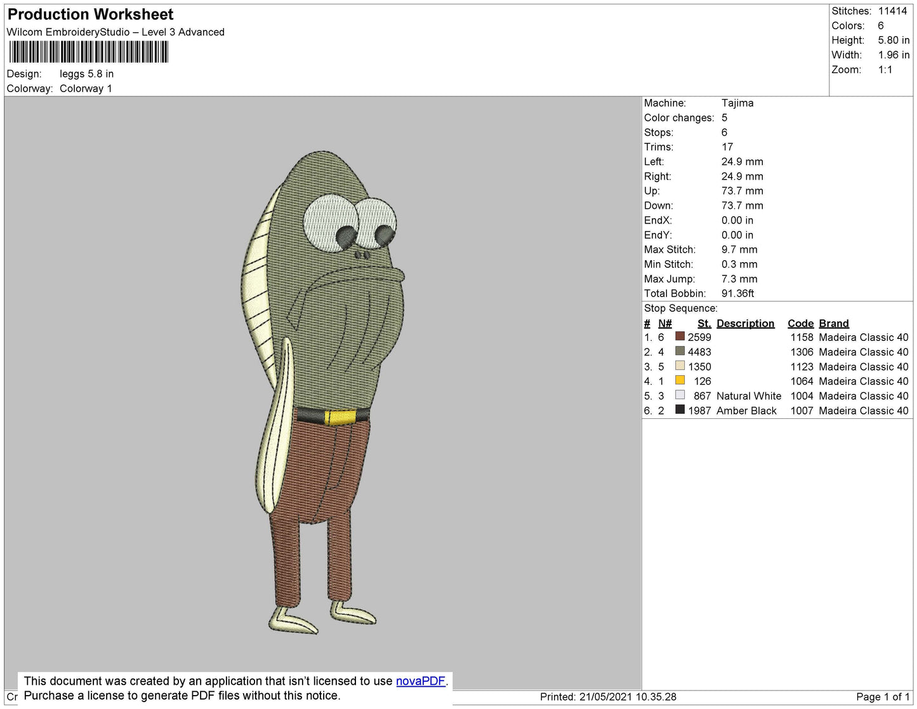This screenshot has height=709, width=917.
Task: Click thread code 1158
Action: [x=802, y=337]
